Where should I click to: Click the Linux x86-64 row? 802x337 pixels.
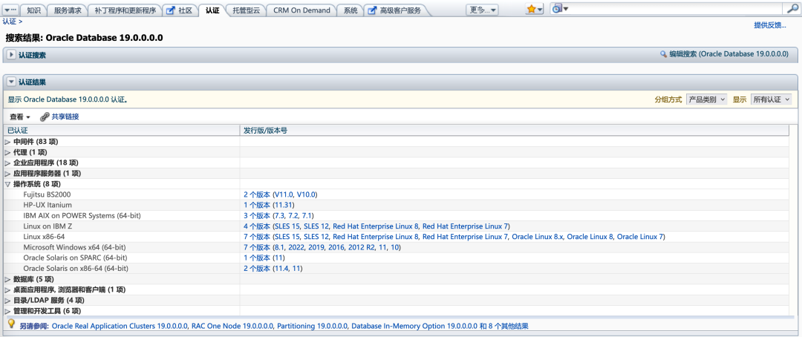click(397, 237)
